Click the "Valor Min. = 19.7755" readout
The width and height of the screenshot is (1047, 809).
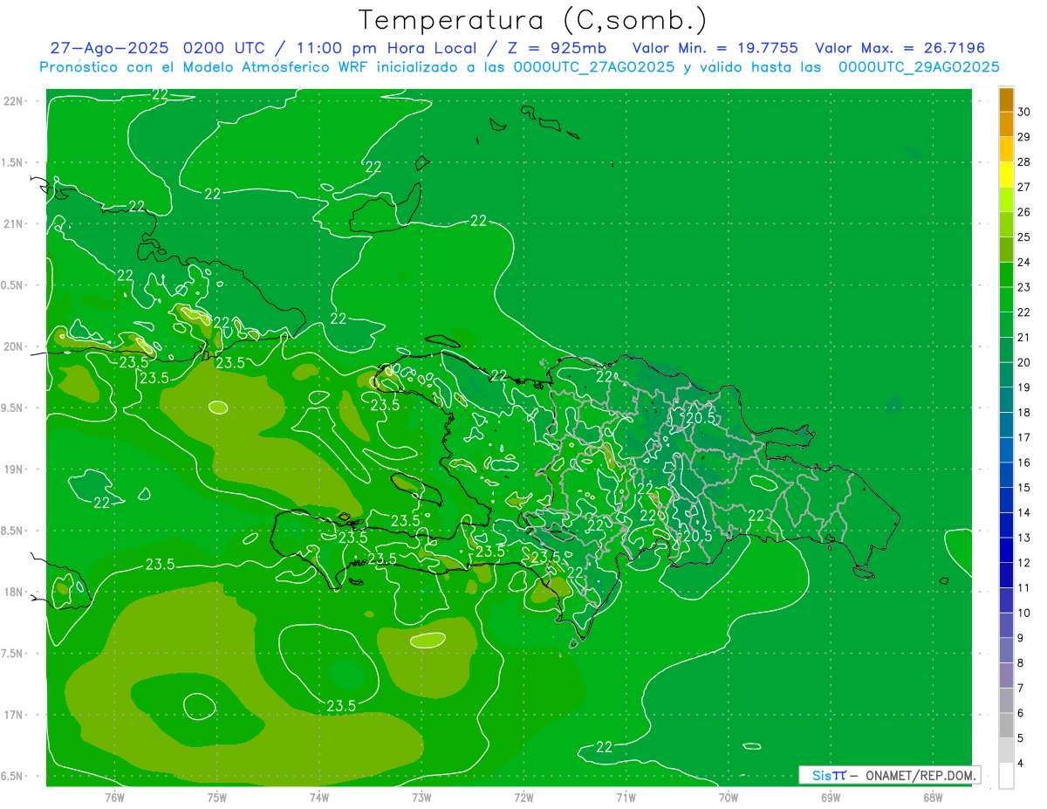[x=715, y=48]
